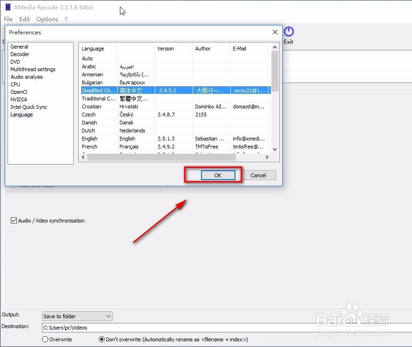Click vertical scrollbar thumb in language list
The image size is (412, 347).
click(x=275, y=71)
